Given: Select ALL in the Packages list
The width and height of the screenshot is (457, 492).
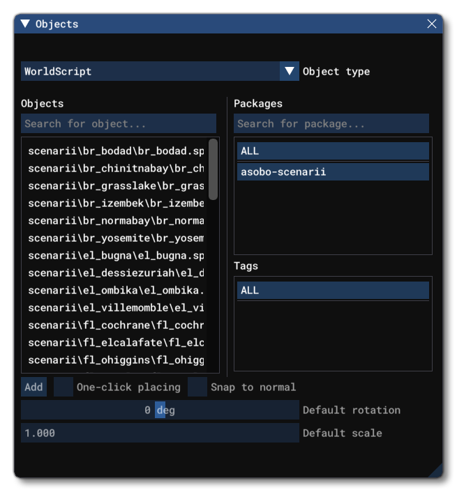Looking at the screenshot, I should coord(333,151).
